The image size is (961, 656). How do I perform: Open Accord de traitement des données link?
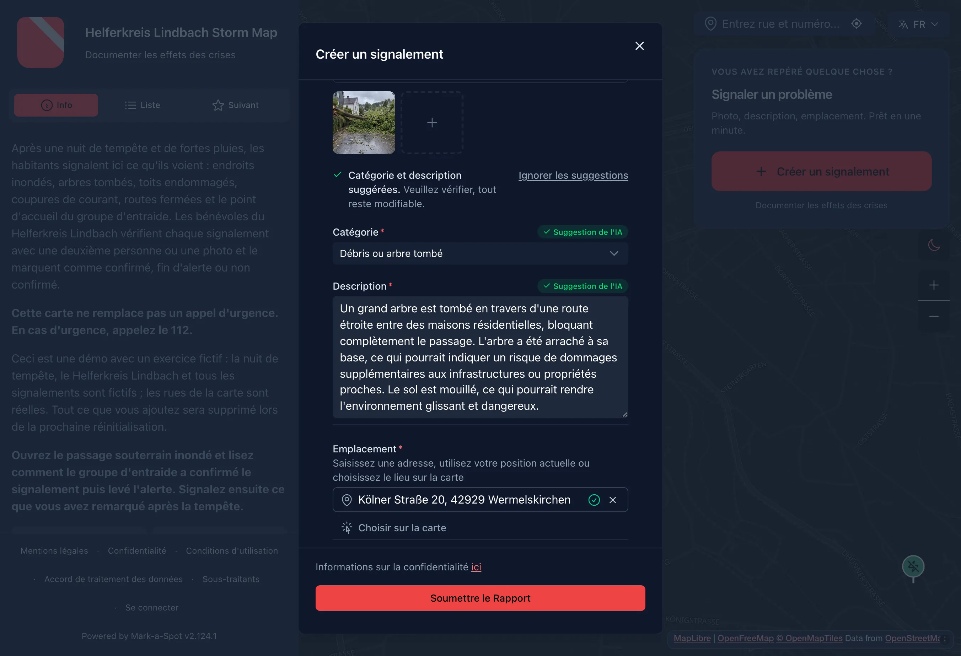(113, 579)
